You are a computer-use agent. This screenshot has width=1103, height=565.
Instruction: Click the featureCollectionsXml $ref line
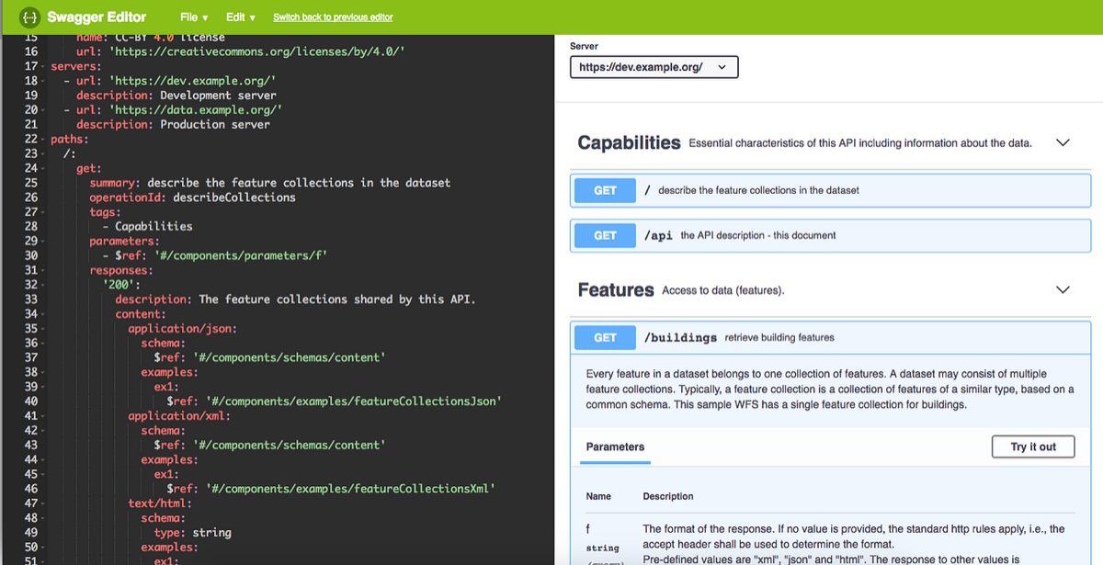click(x=331, y=489)
